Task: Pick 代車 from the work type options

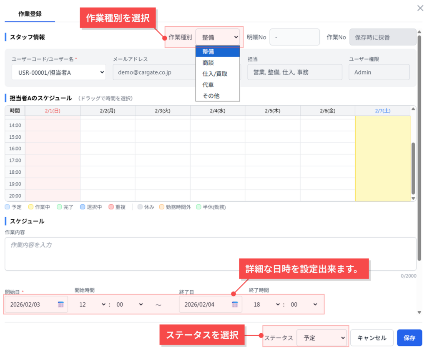Action: pyautogui.click(x=208, y=85)
